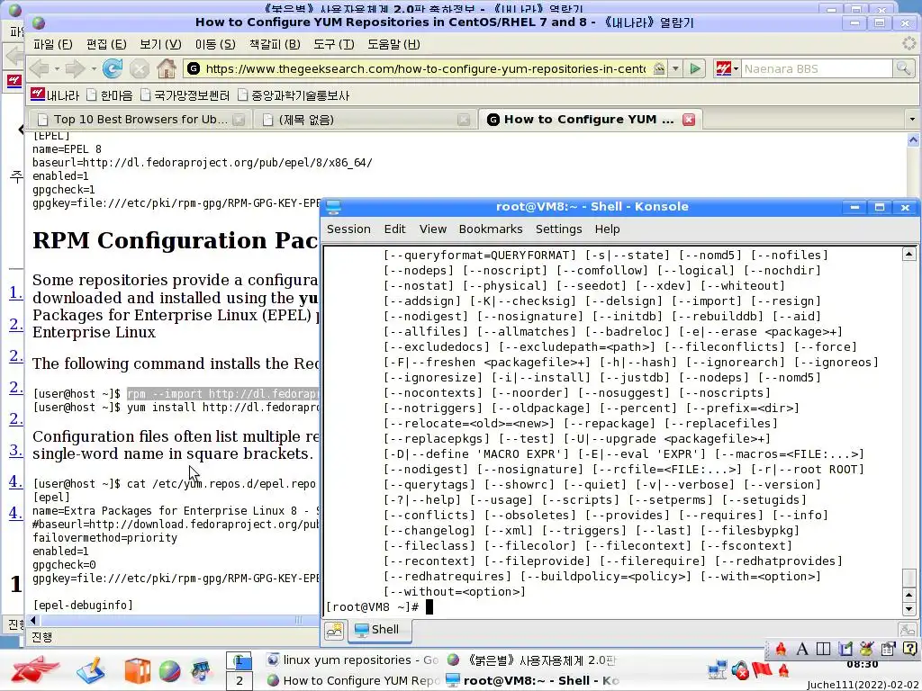Open the 편집 (E) menu
Image resolution: width=922 pixels, height=691 pixels.
(x=106, y=44)
